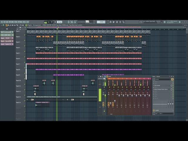Image resolution: width=188 pixels, height=141 pixels.
Task: Toggle mute LED on mixer insert 8
Action: pos(127,88)
